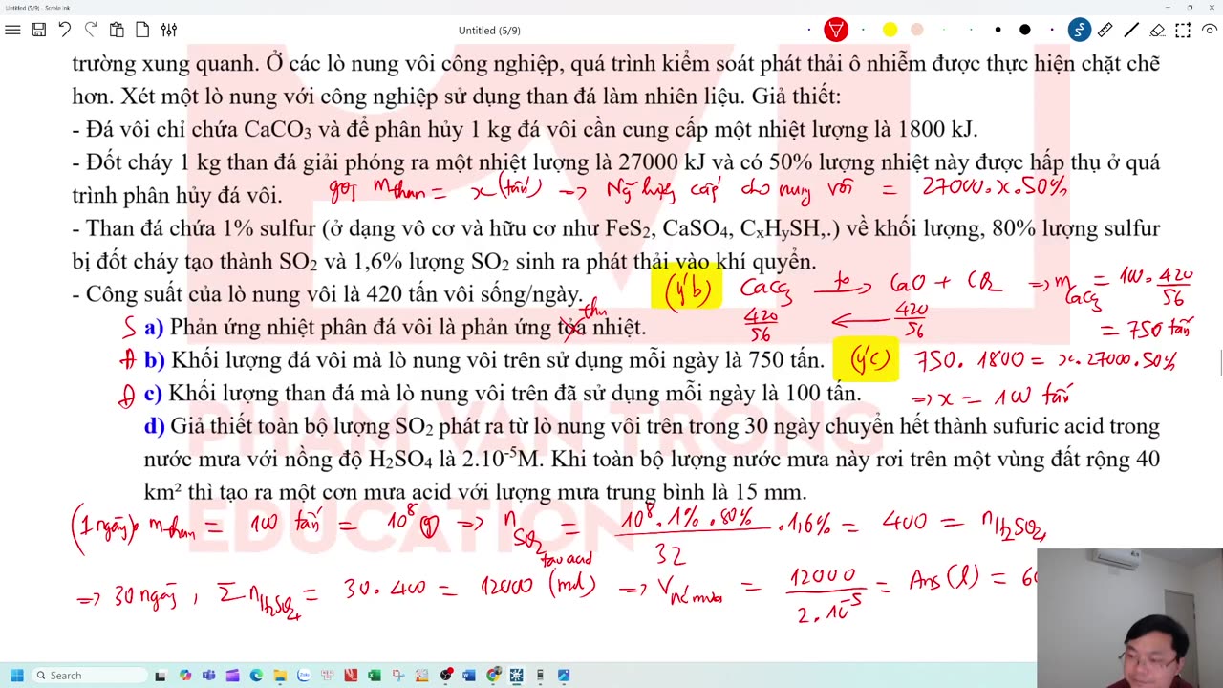This screenshot has height=688, width=1223.
Task: Open Copilot from the taskbar
Action: click(184, 676)
